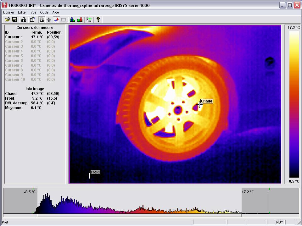Select the black crosshair cursor tool
The height and width of the screenshot is (226, 302).
click(49, 19)
